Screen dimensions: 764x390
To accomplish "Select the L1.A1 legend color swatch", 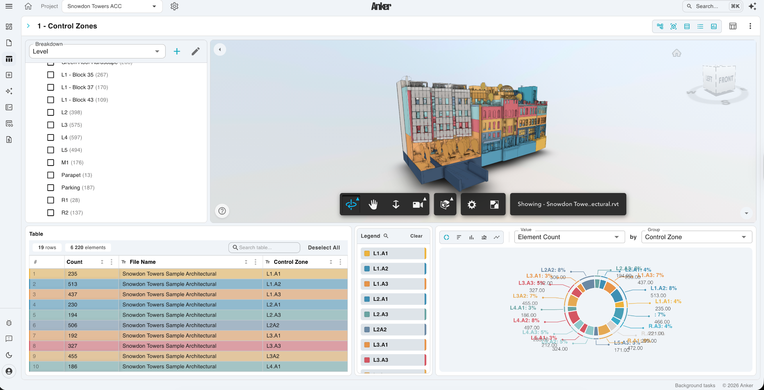I will pos(367,253).
